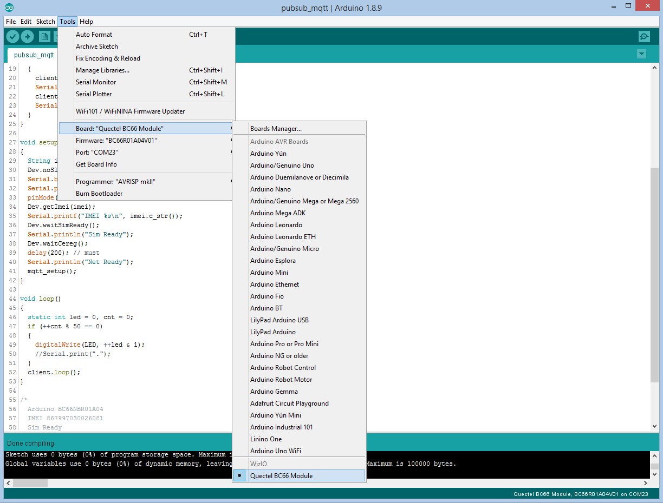Close the Tools menu
Screen dimensions: 663x503
(68, 22)
